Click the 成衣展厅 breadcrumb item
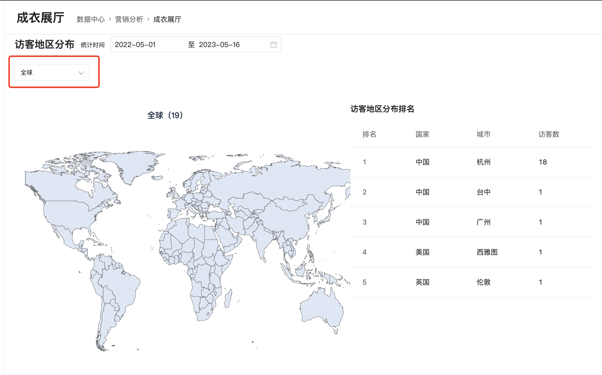 (x=167, y=19)
